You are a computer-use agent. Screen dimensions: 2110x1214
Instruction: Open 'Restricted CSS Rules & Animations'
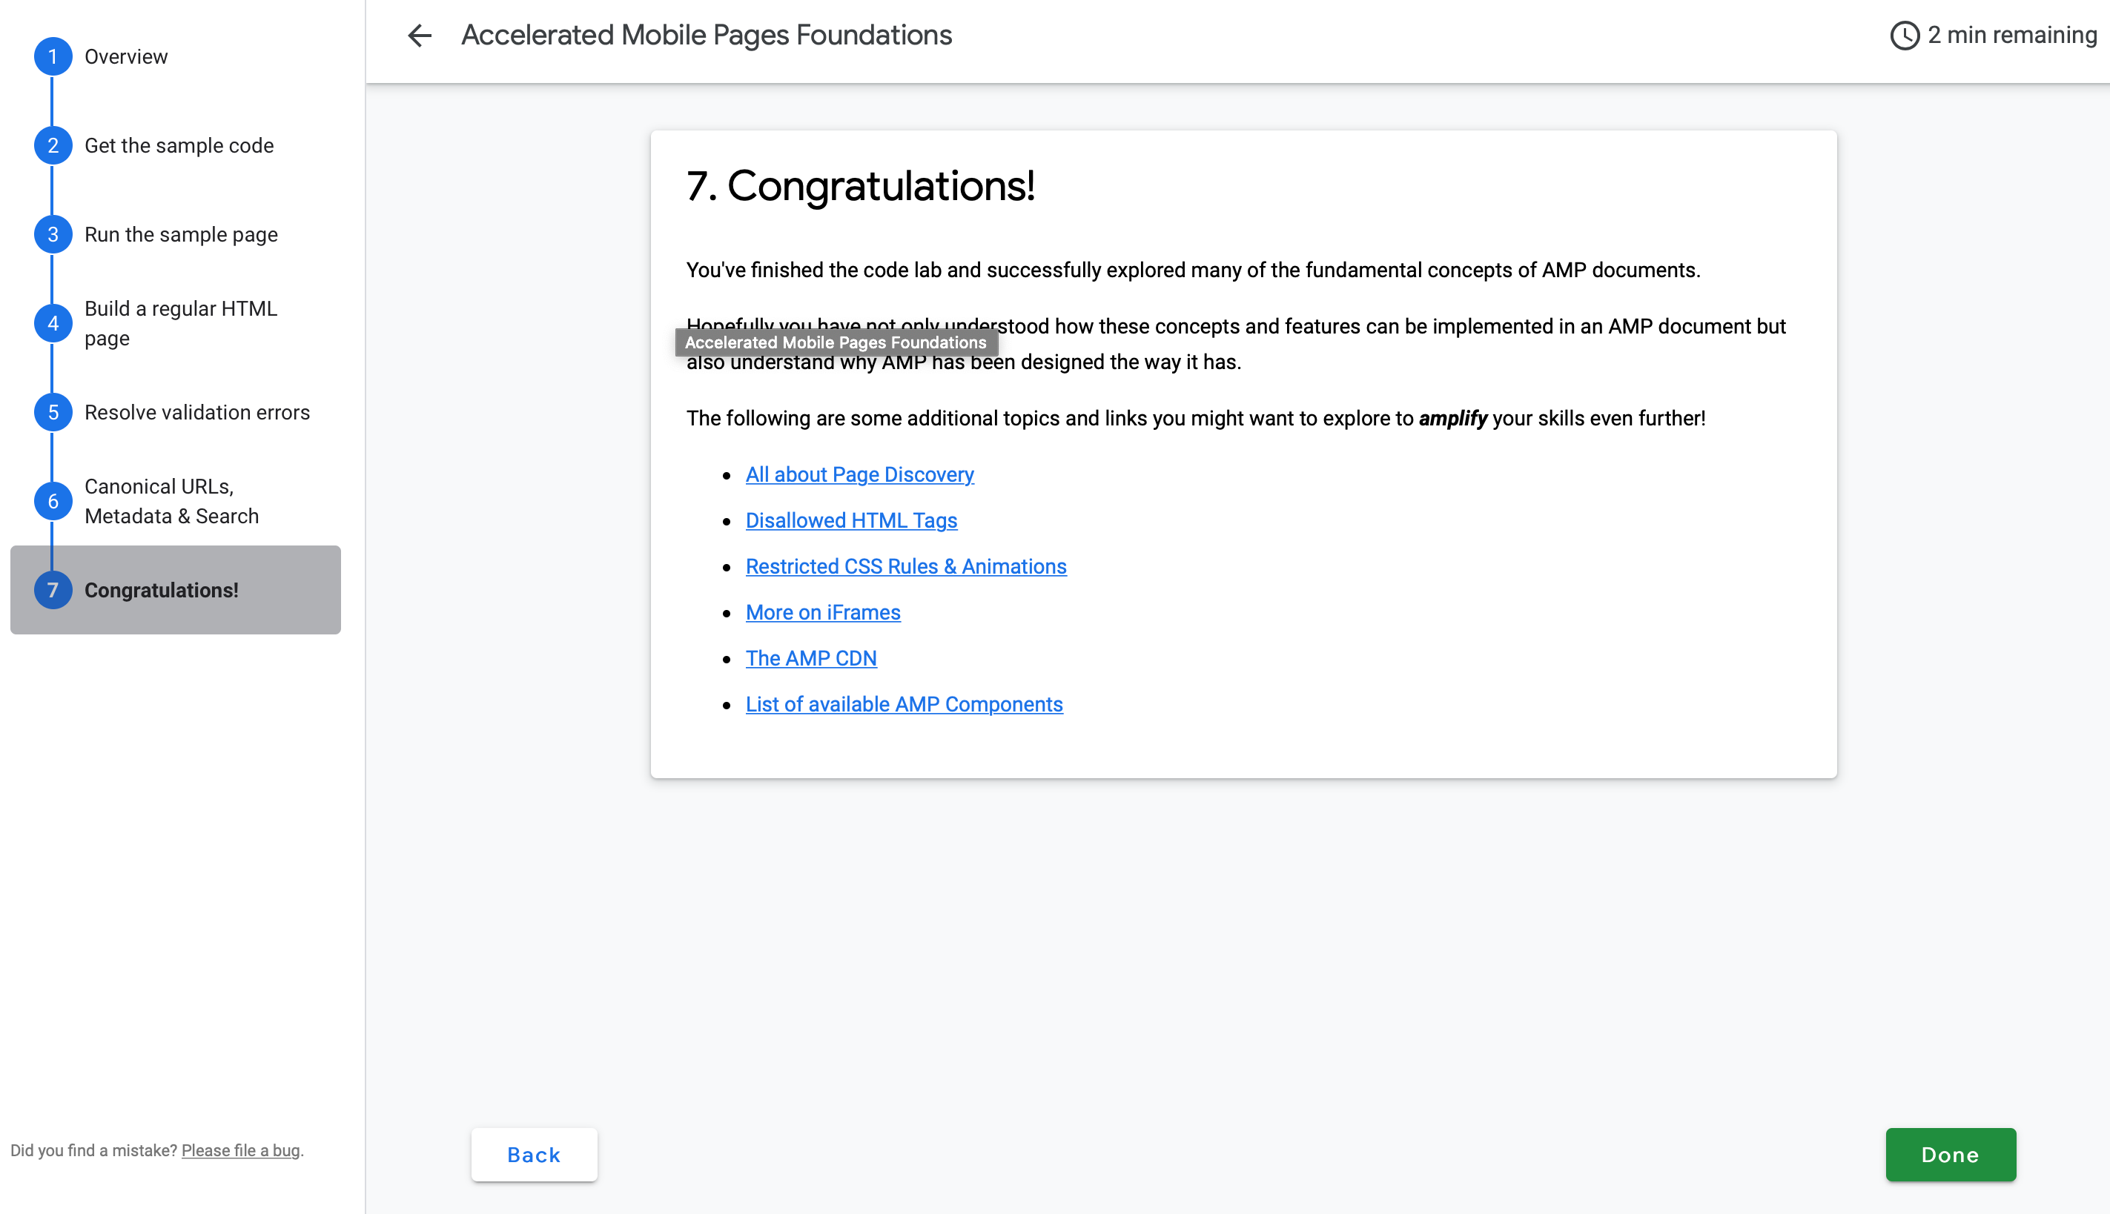(x=906, y=566)
